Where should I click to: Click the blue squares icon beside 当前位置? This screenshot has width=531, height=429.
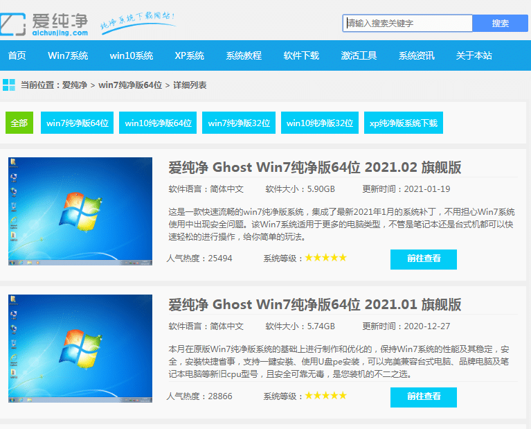pyautogui.click(x=9, y=85)
